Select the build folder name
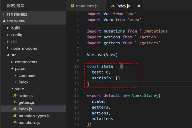192x128 pixels. click(x=16, y=28)
